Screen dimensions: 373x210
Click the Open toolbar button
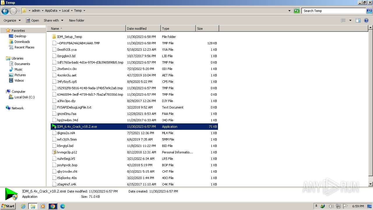tap(32, 20)
